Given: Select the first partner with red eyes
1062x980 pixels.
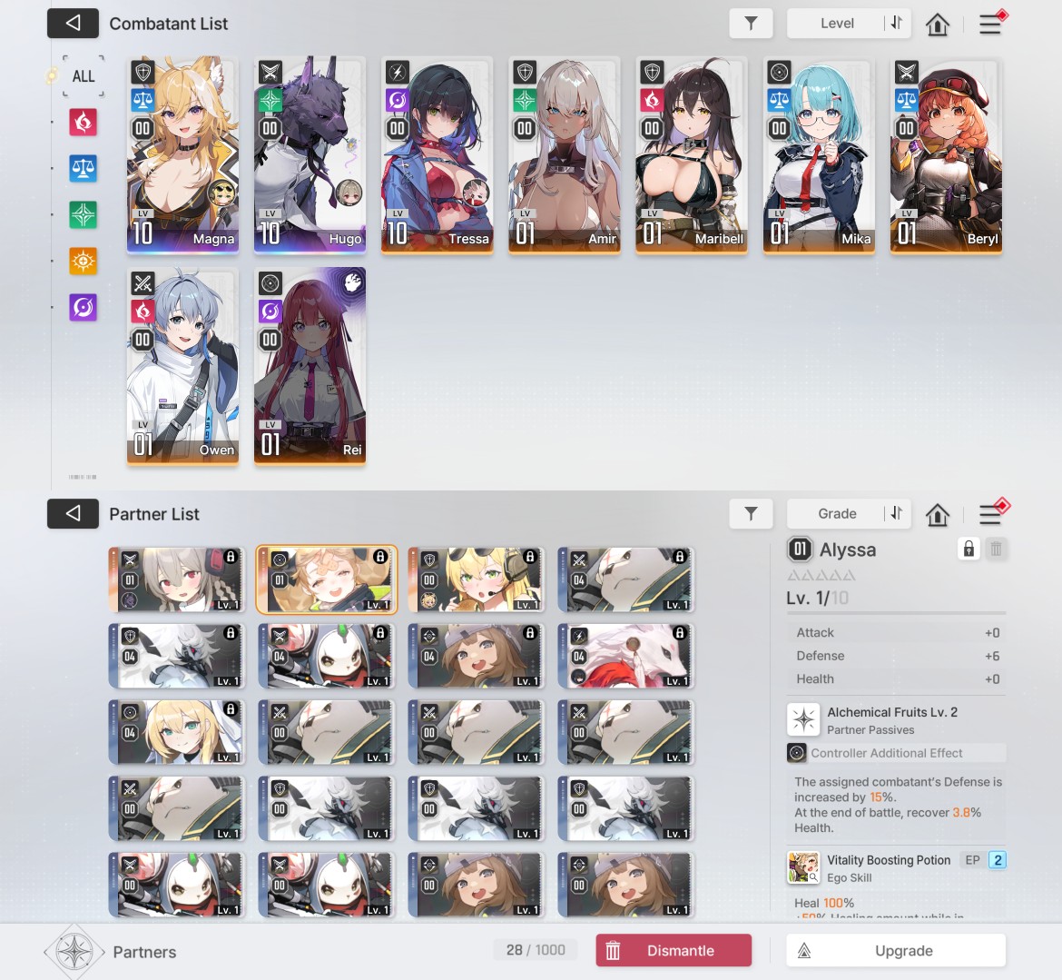Looking at the screenshot, I should (177, 579).
